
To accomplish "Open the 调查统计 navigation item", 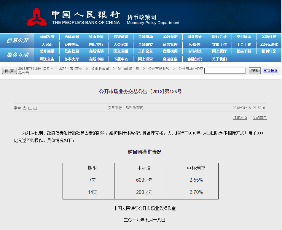I will (x=195, y=37).
